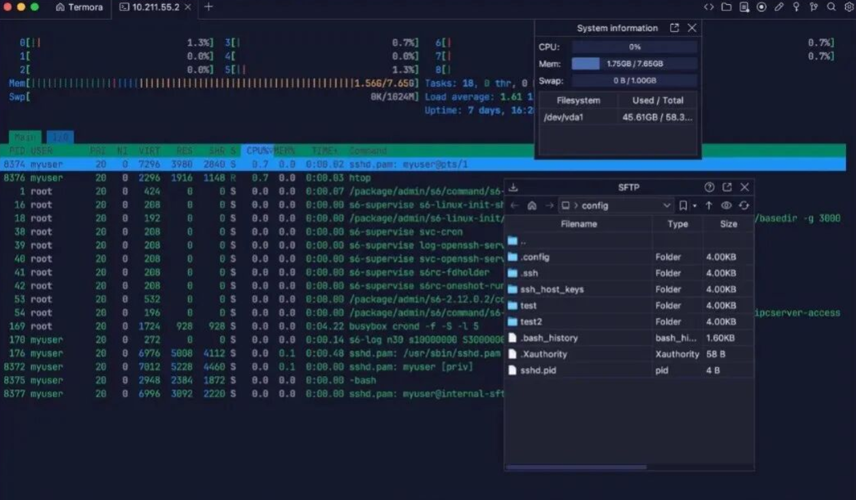The width and height of the screenshot is (856, 500).
Task: Open the folder icon in top toolbar
Action: pyautogui.click(x=727, y=7)
